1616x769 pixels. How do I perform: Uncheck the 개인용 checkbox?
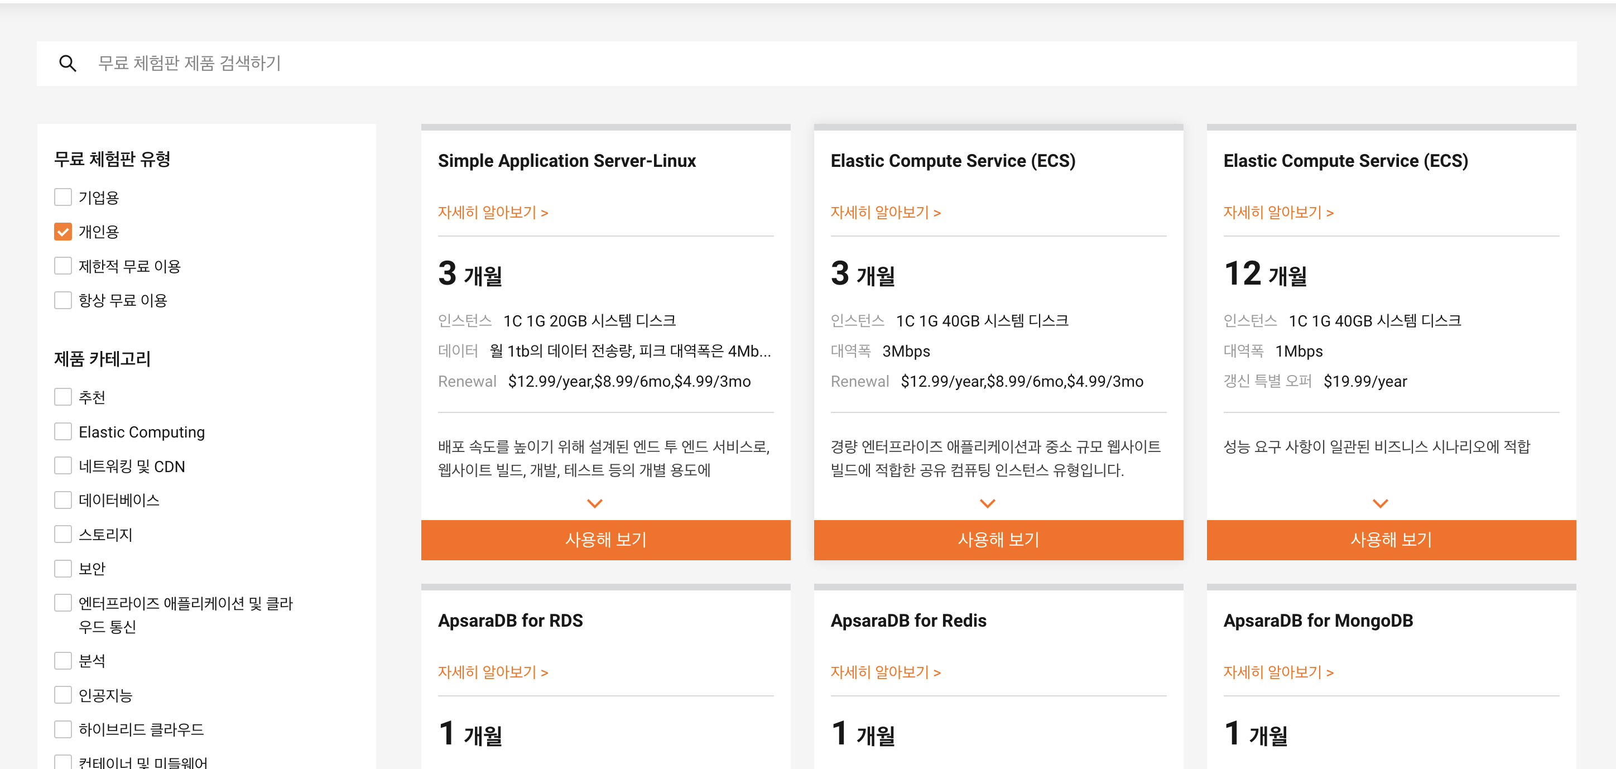[62, 232]
